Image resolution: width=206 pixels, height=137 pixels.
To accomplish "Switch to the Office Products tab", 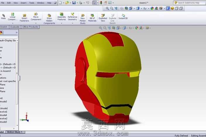I will pos(30,27).
